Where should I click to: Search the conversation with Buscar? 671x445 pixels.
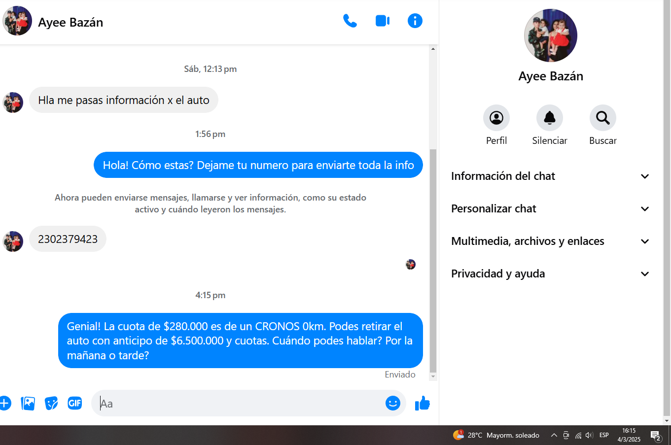tap(602, 118)
